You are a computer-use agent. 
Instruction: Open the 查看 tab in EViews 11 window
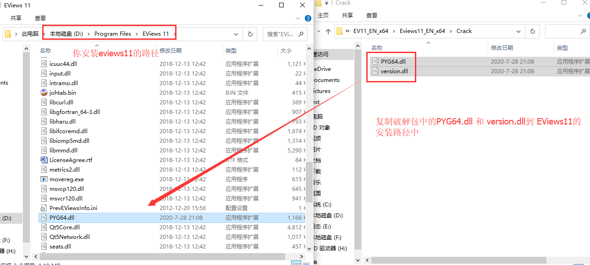point(40,18)
